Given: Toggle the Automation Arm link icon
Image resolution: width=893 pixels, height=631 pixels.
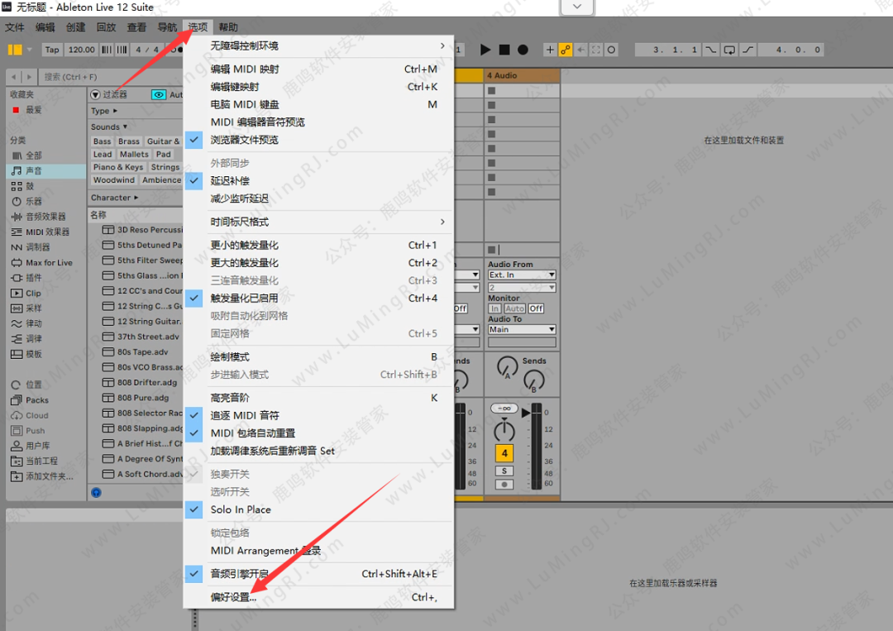Looking at the screenshot, I should (x=566, y=50).
